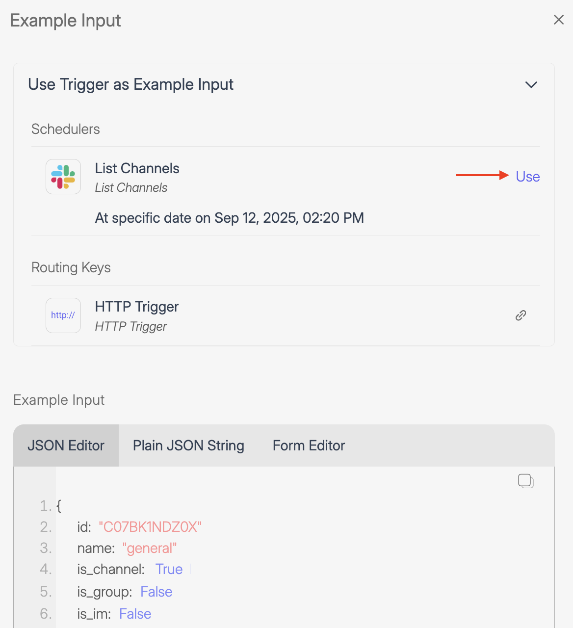Edit the name value "general"

tap(149, 548)
